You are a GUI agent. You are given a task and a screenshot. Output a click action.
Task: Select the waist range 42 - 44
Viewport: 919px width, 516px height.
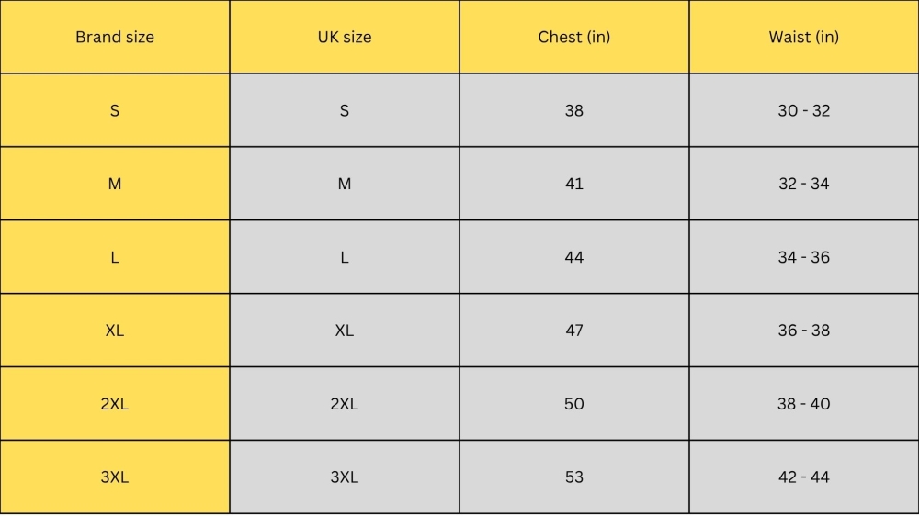(804, 477)
